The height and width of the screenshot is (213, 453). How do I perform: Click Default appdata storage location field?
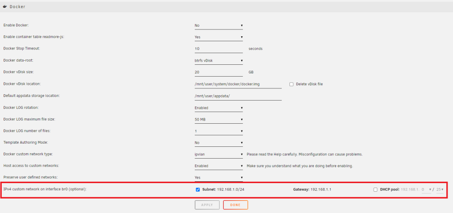click(x=238, y=96)
